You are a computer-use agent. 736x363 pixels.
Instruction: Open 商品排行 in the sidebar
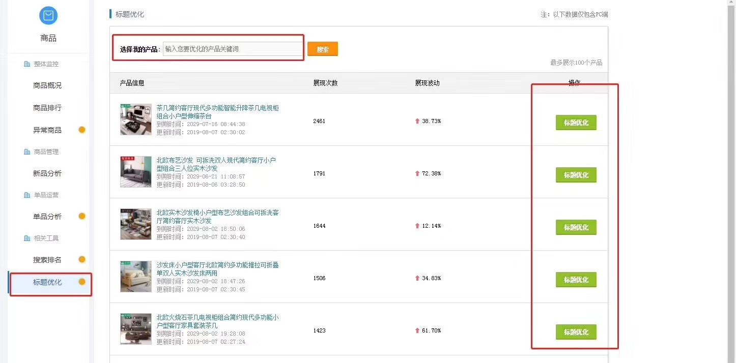(47, 108)
